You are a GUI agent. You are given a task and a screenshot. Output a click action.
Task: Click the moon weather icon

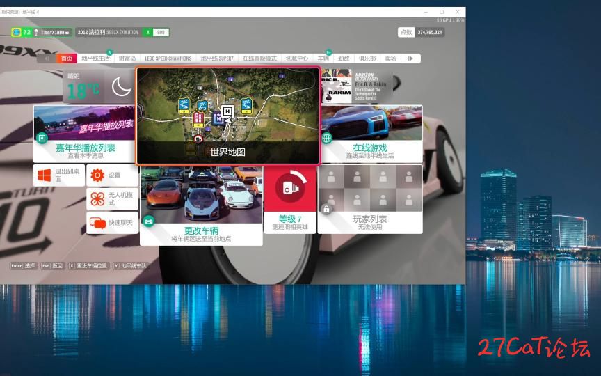(121, 87)
